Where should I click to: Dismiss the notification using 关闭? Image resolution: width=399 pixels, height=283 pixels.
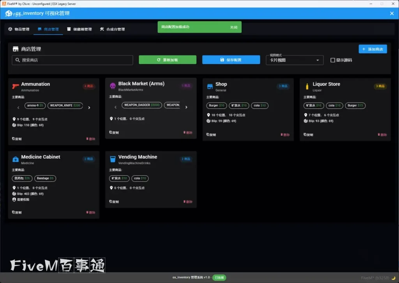click(233, 27)
